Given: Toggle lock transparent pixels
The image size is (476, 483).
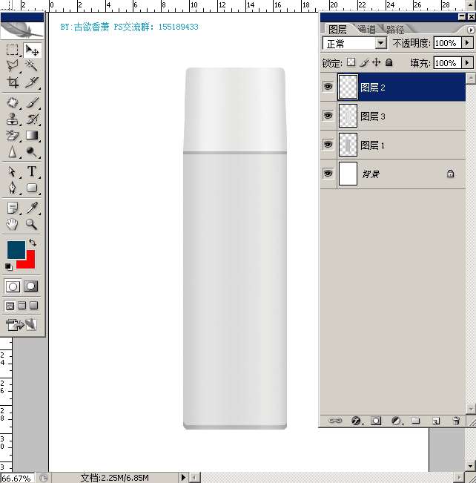Looking at the screenshot, I should coord(351,62).
